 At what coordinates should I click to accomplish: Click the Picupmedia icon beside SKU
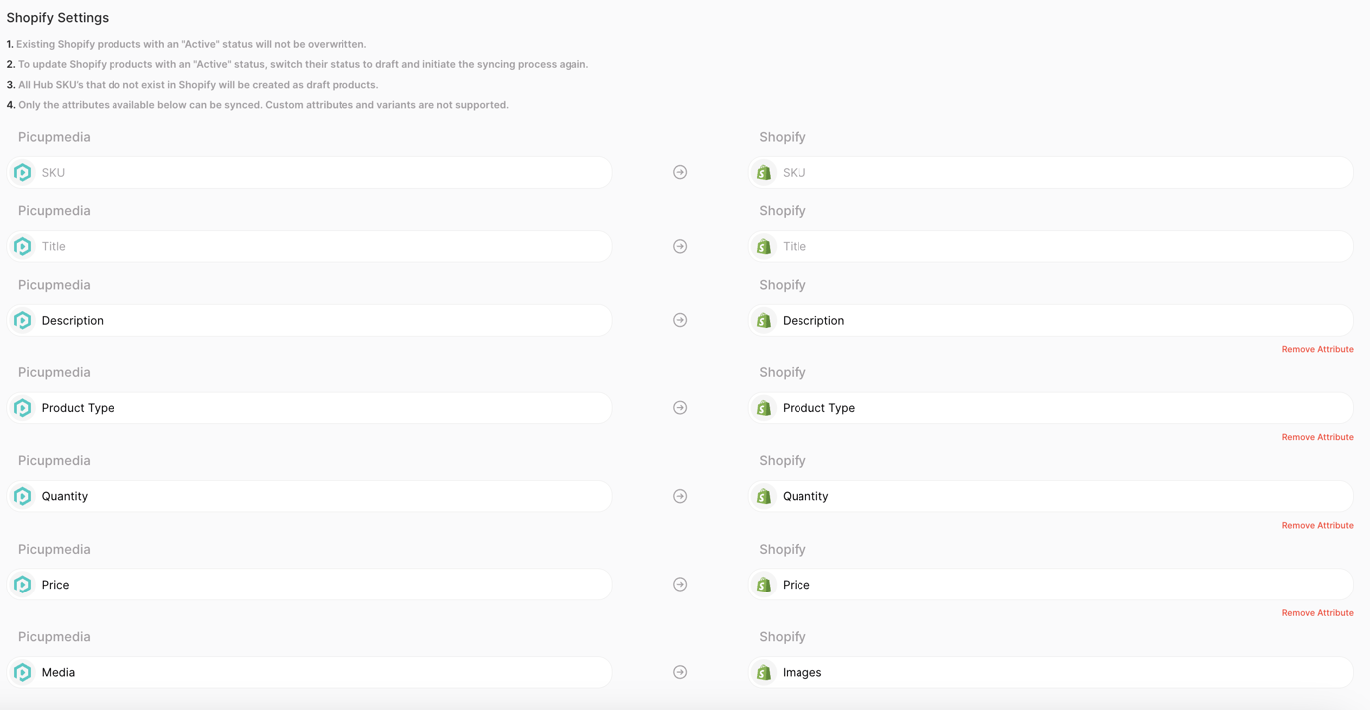tap(22, 172)
